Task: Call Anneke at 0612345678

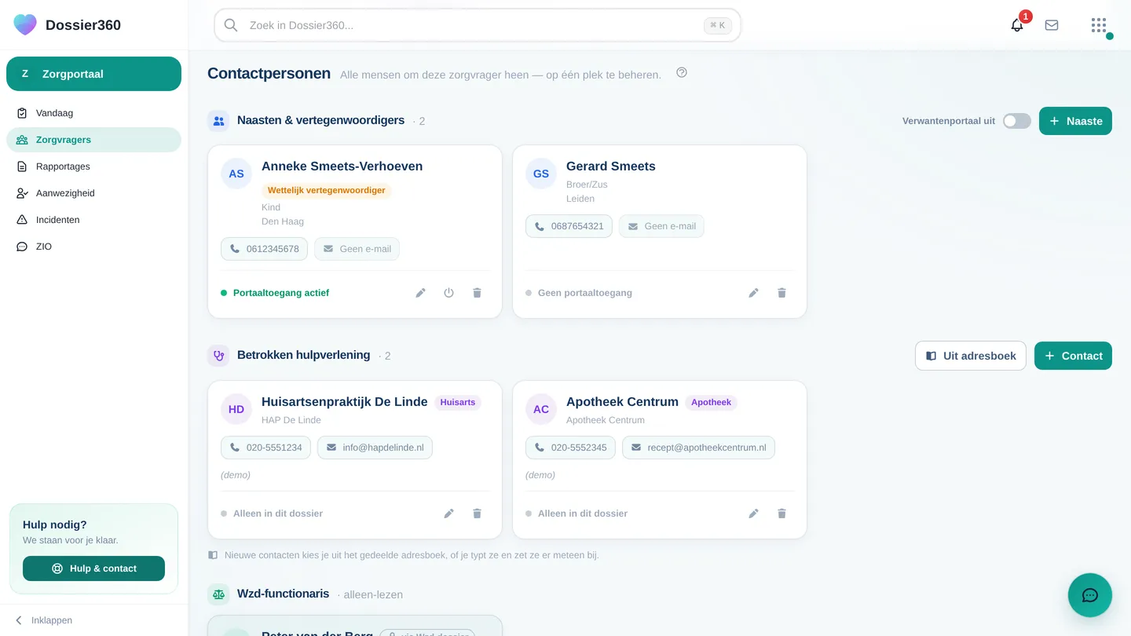Action: 264,249
